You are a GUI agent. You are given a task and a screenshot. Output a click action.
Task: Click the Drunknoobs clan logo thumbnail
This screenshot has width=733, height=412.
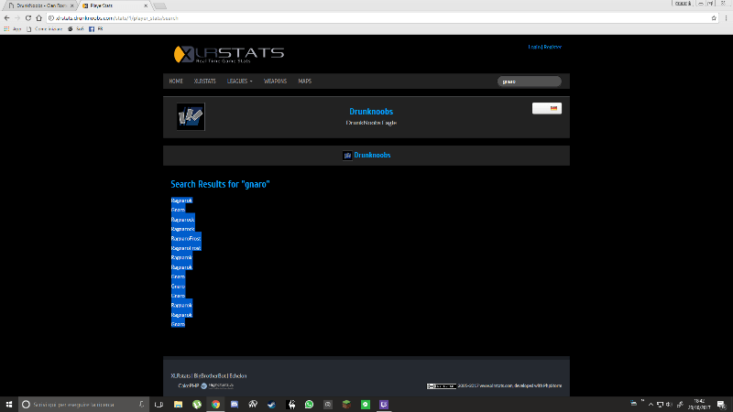[x=191, y=116]
